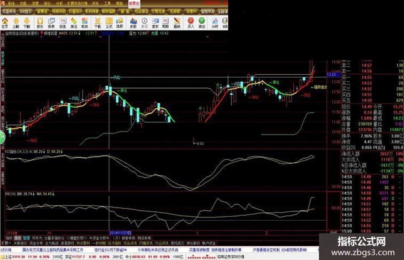Open the 帮助 menu
The height and width of the screenshot is (260, 404).
pyautogui.click(x=119, y=3)
